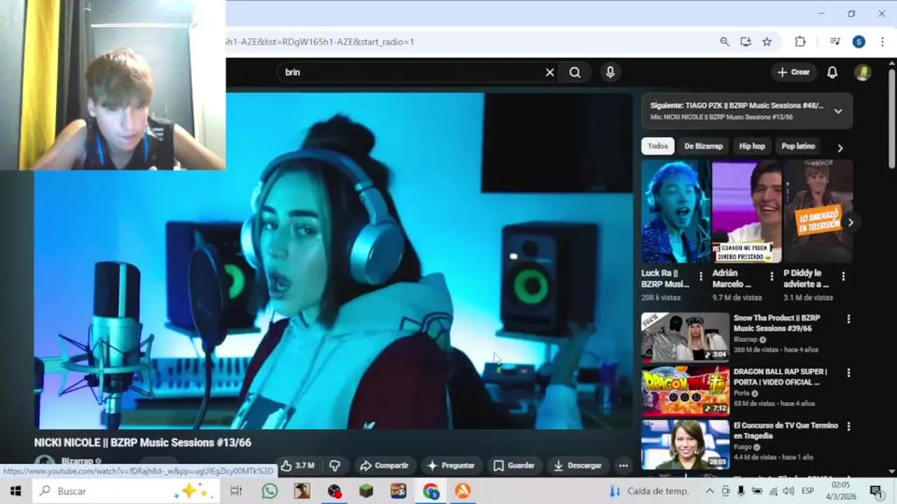Open the Chrome profile S avatar
Viewport: 897px width, 504px height.
858,42
